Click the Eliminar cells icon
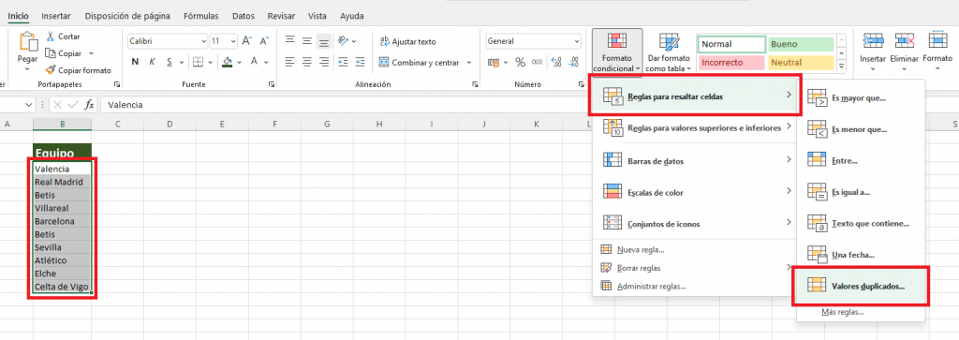 click(904, 41)
